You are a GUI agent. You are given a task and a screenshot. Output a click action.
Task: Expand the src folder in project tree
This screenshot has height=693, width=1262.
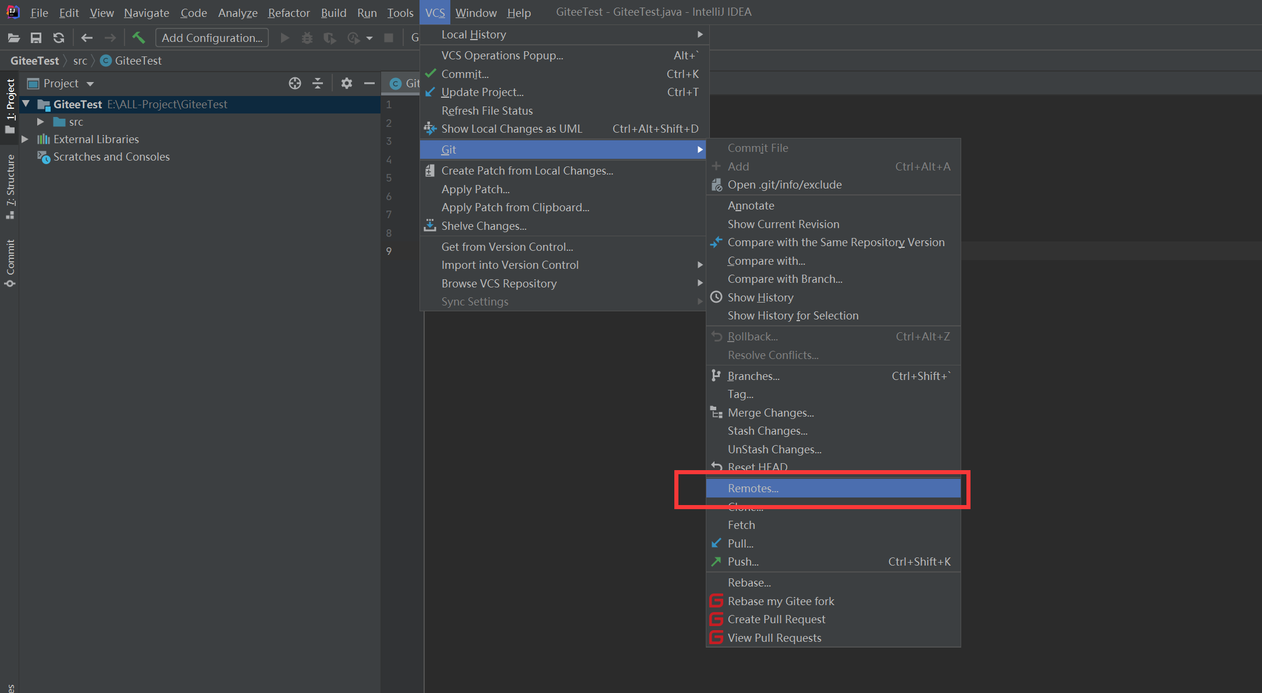(x=41, y=122)
